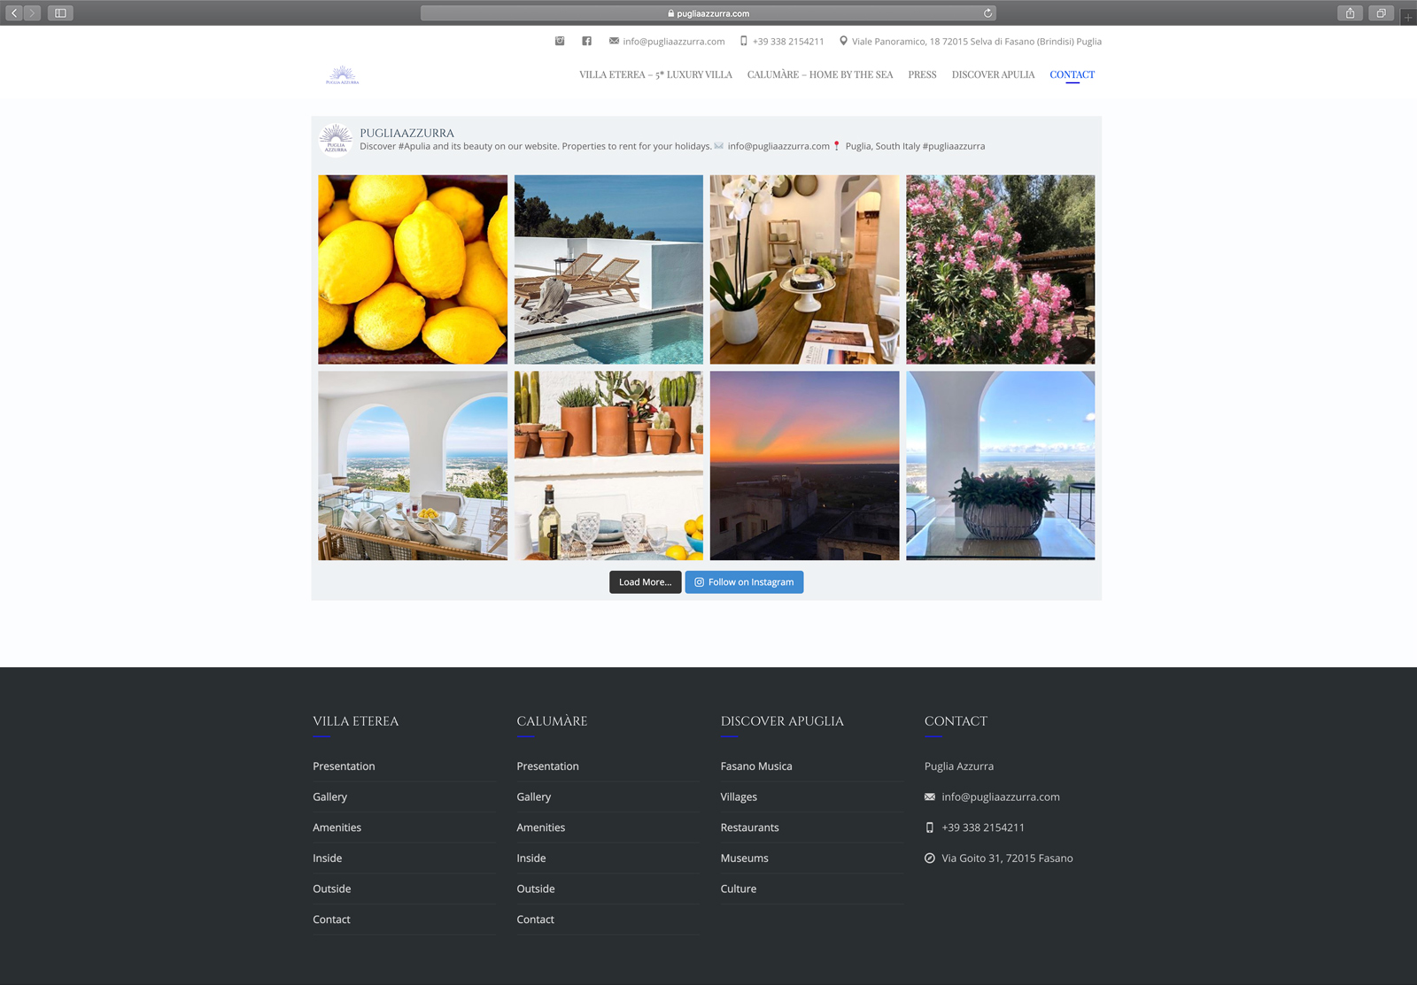1417x985 pixels.
Task: View the sunset sky photo
Action: point(804,466)
